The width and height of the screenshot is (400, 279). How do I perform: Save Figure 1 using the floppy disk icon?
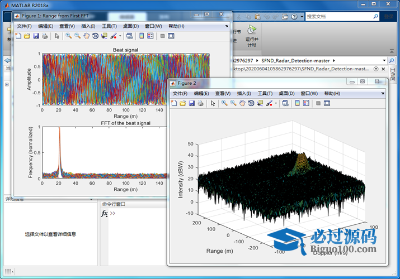(x=36, y=36)
